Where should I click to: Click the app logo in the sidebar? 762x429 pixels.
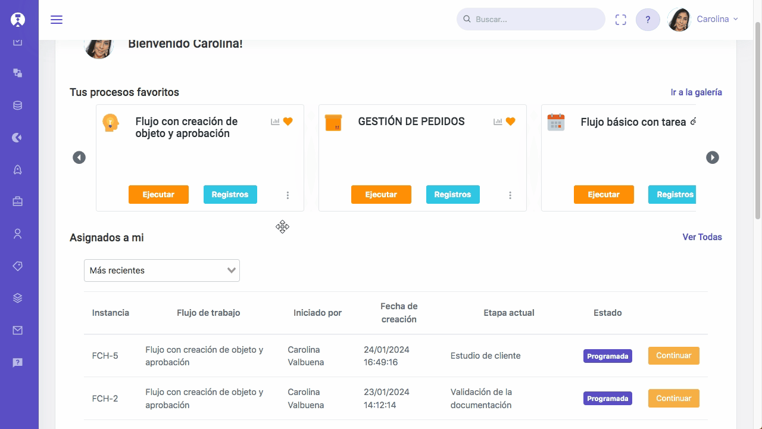pos(18,19)
